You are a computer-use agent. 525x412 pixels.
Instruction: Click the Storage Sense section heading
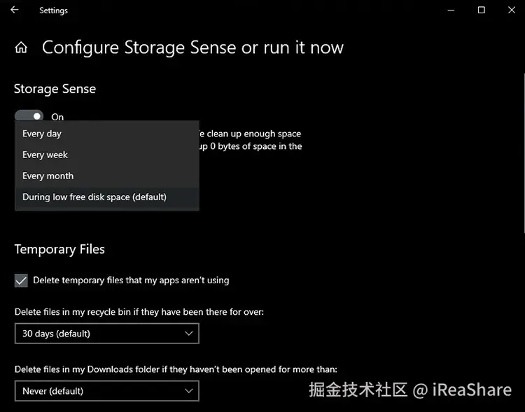point(55,89)
